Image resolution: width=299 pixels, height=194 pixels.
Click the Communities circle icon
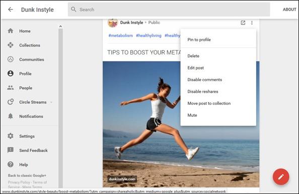pyautogui.click(x=11, y=59)
